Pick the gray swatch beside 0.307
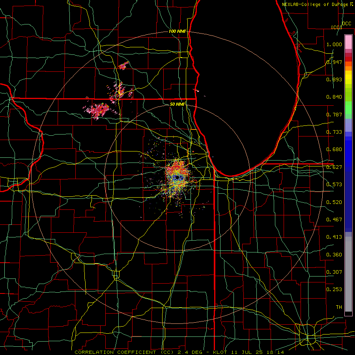Image resolution: width=355 pixels, height=355 pixels. tap(348, 274)
